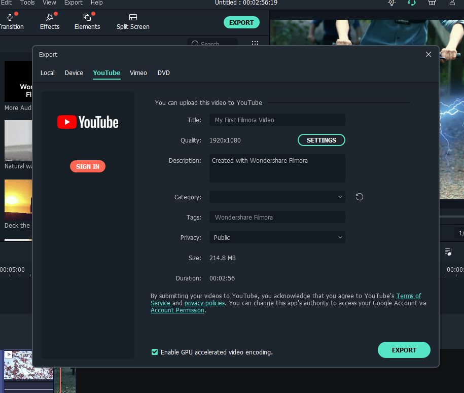
Task: Switch to the Local export tab
Action: pyautogui.click(x=48, y=73)
